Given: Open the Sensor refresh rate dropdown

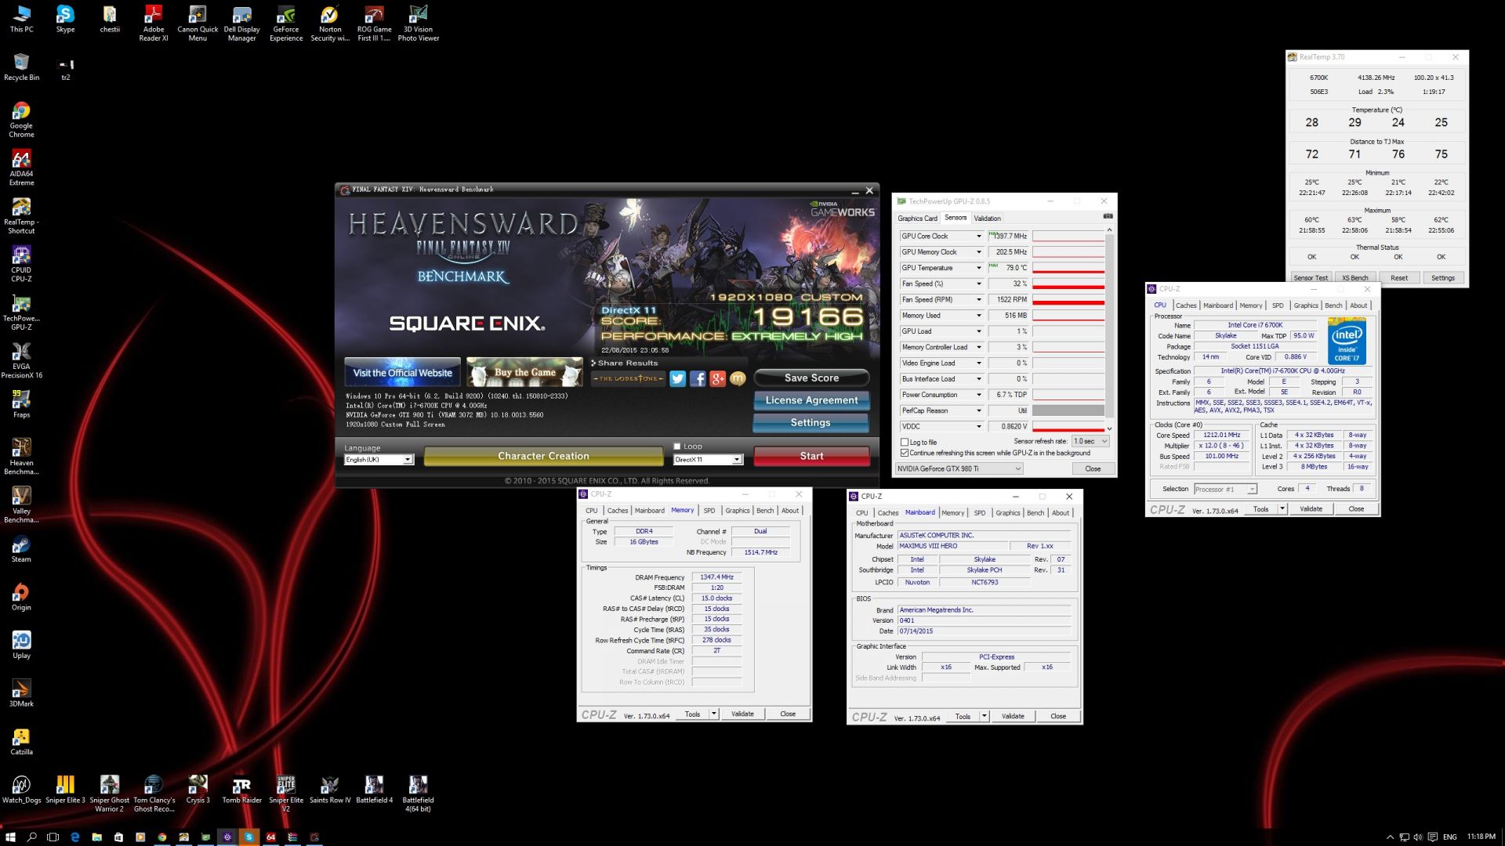Looking at the screenshot, I should click(x=1090, y=441).
